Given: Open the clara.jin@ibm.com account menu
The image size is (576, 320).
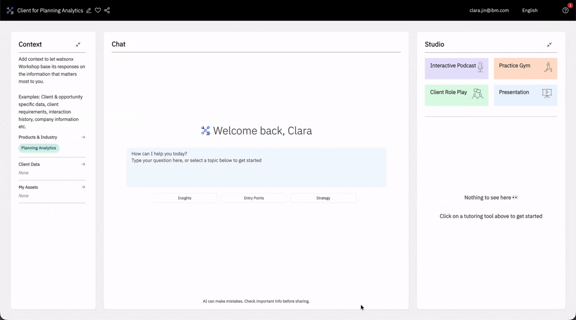Looking at the screenshot, I should 489,10.
